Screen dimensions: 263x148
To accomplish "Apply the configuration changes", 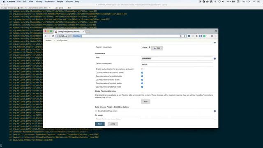I will (x=113, y=124).
